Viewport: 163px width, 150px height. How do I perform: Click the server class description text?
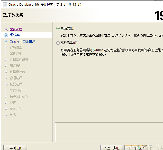click(x=112, y=52)
